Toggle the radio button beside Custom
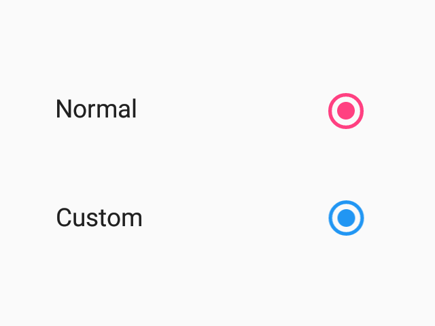This screenshot has width=435, height=326. [x=346, y=218]
